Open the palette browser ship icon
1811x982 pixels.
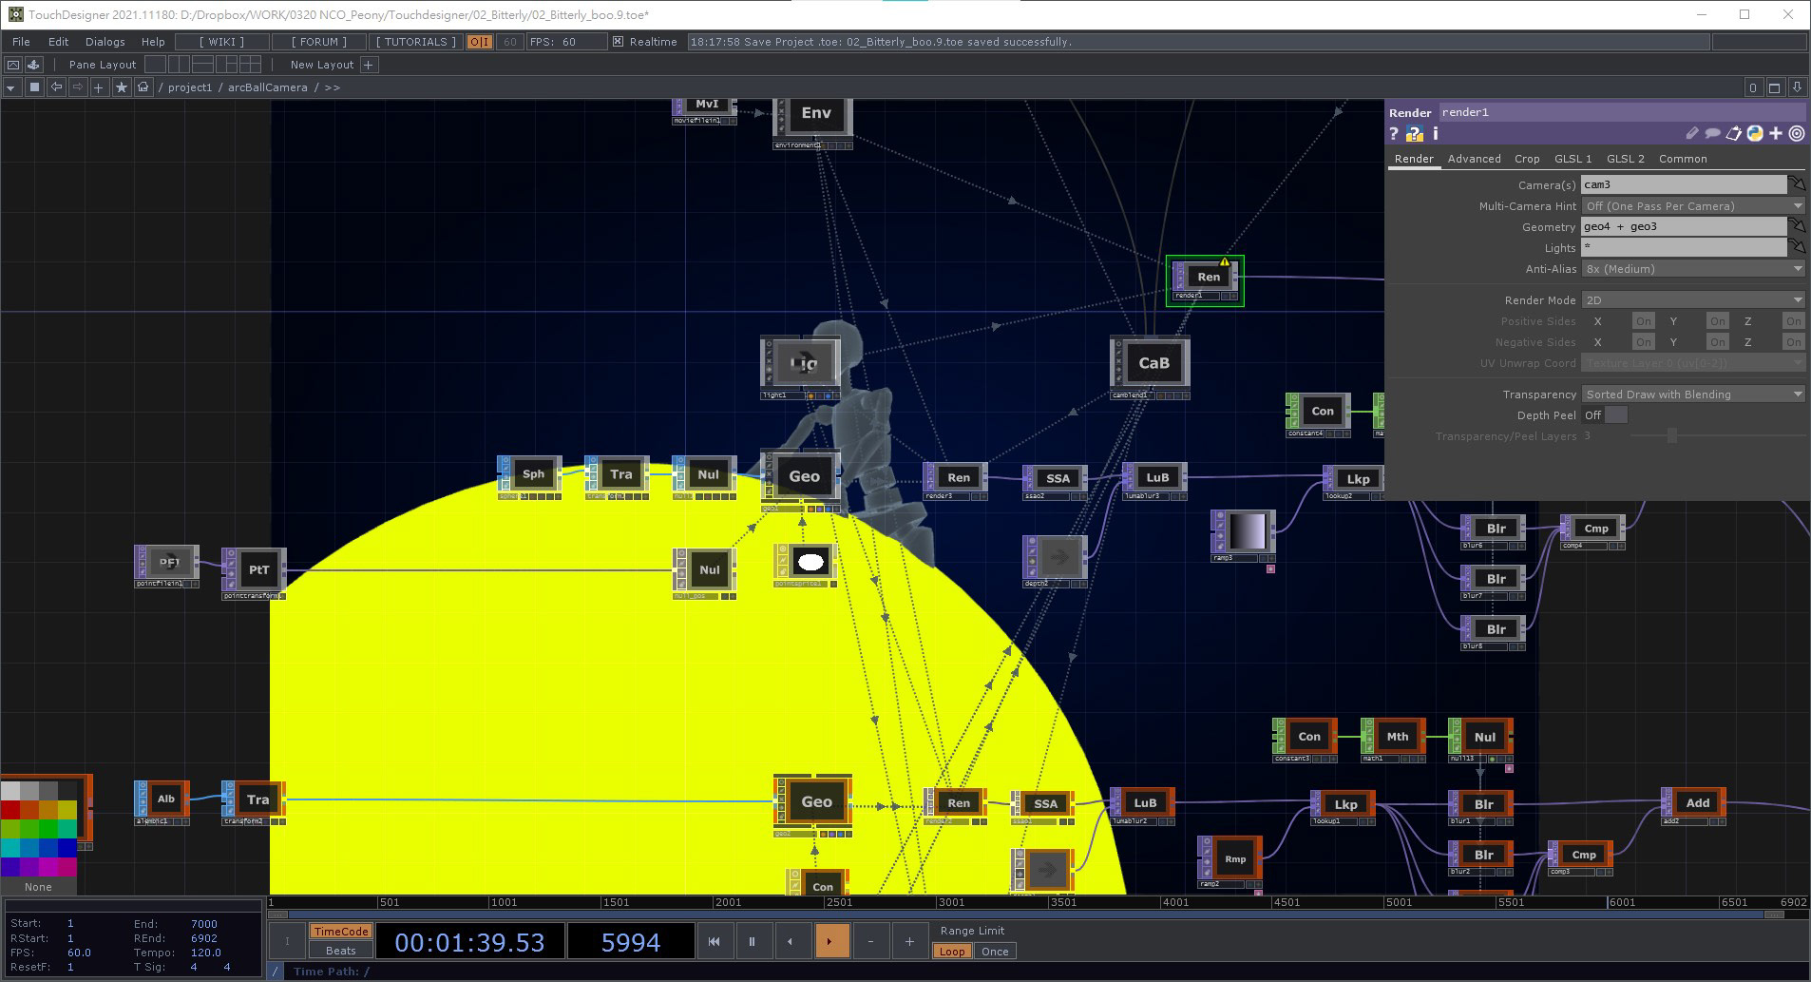click(x=33, y=65)
